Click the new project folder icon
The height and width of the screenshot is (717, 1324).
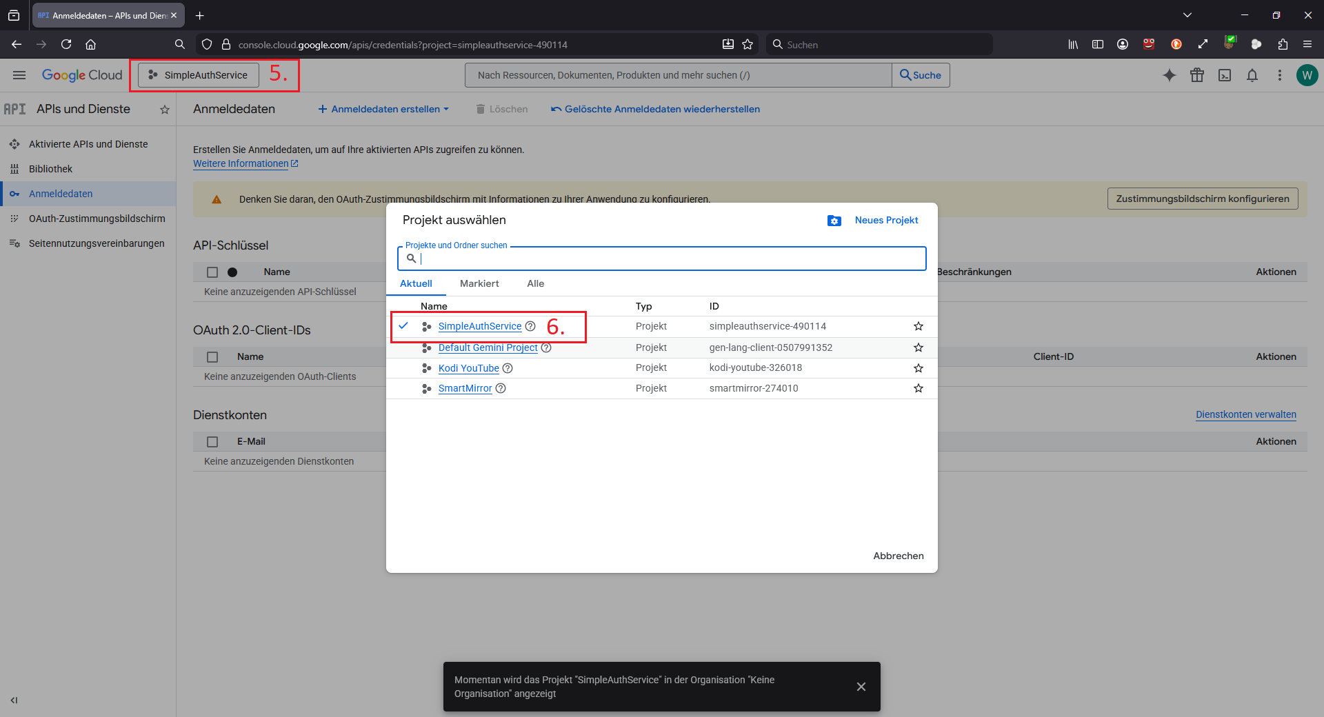[834, 221]
